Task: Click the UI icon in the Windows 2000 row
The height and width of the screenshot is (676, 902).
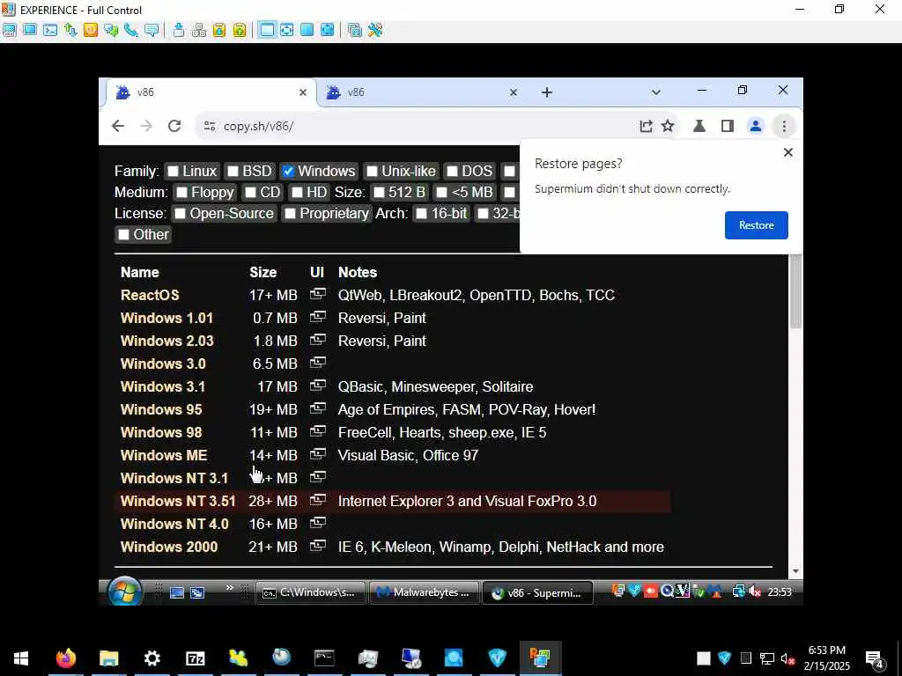Action: tap(317, 546)
